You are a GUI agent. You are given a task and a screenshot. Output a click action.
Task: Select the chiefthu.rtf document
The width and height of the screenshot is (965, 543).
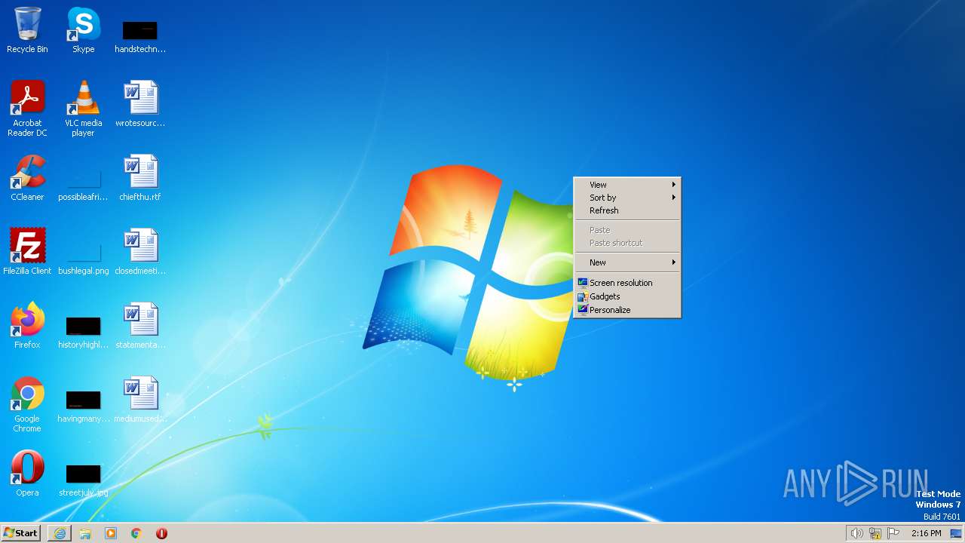(140, 178)
